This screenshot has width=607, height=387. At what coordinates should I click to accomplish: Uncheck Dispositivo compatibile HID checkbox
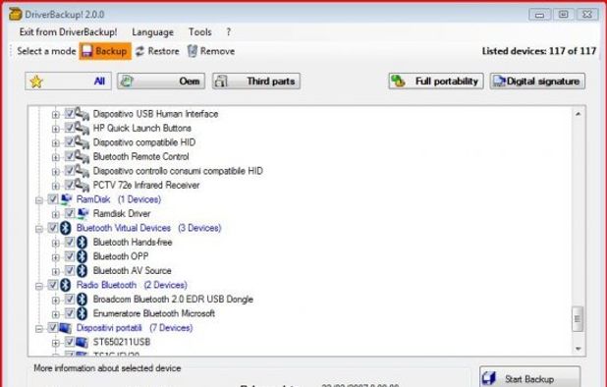(70, 141)
